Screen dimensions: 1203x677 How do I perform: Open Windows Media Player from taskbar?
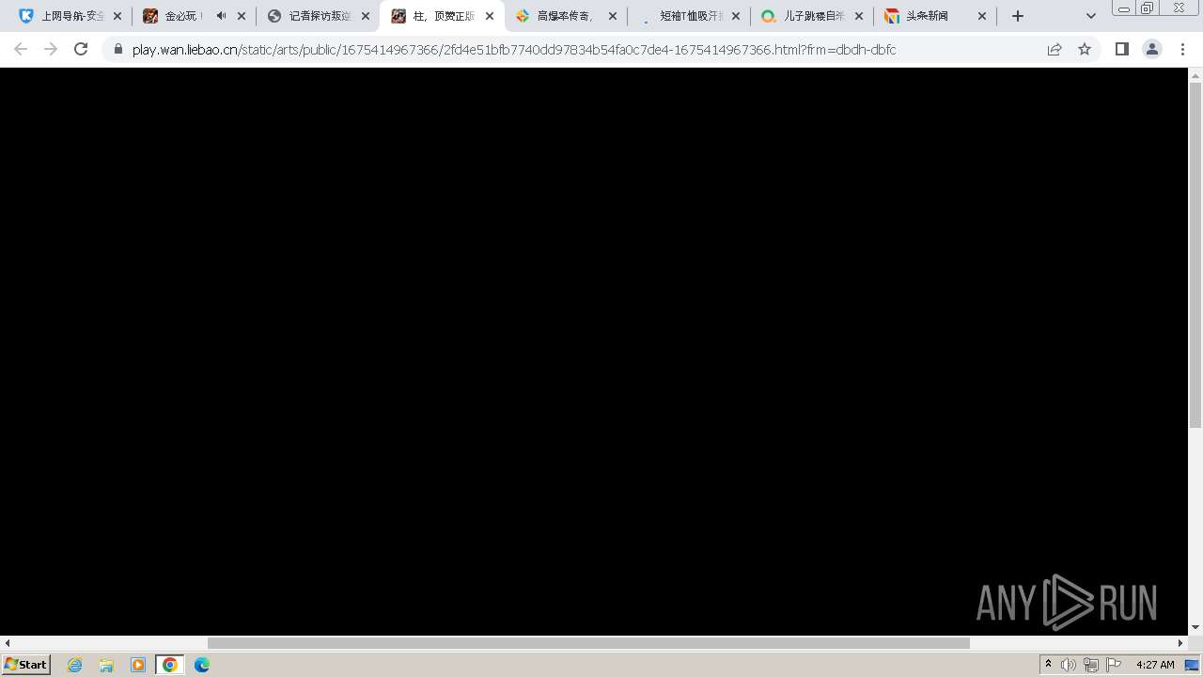138,665
